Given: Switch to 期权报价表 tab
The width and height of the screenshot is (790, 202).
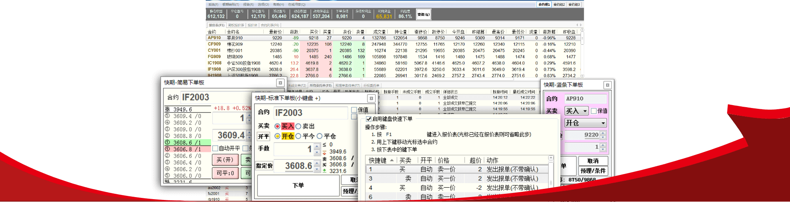Looking at the screenshot, I should (x=236, y=25).
